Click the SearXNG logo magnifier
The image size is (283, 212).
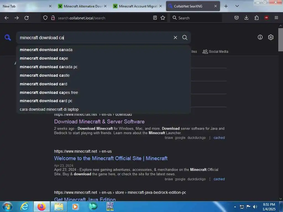tap(8, 38)
